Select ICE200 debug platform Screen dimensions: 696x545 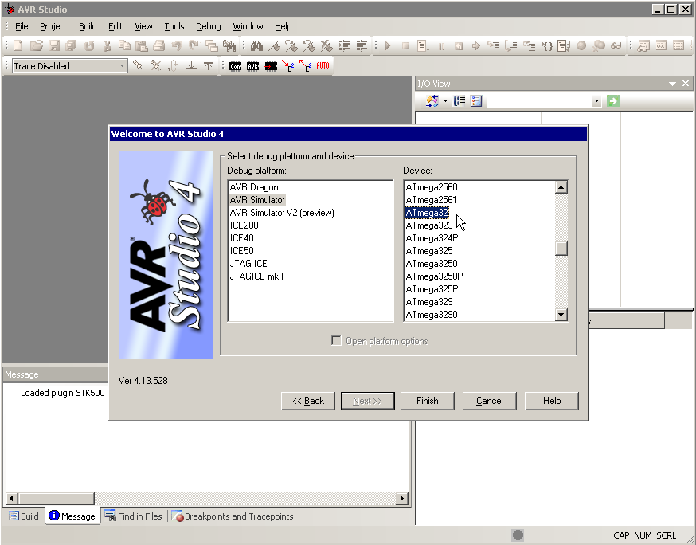tap(244, 225)
